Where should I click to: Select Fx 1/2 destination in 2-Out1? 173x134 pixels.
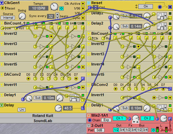pyautogui.click(x=128, y=130)
